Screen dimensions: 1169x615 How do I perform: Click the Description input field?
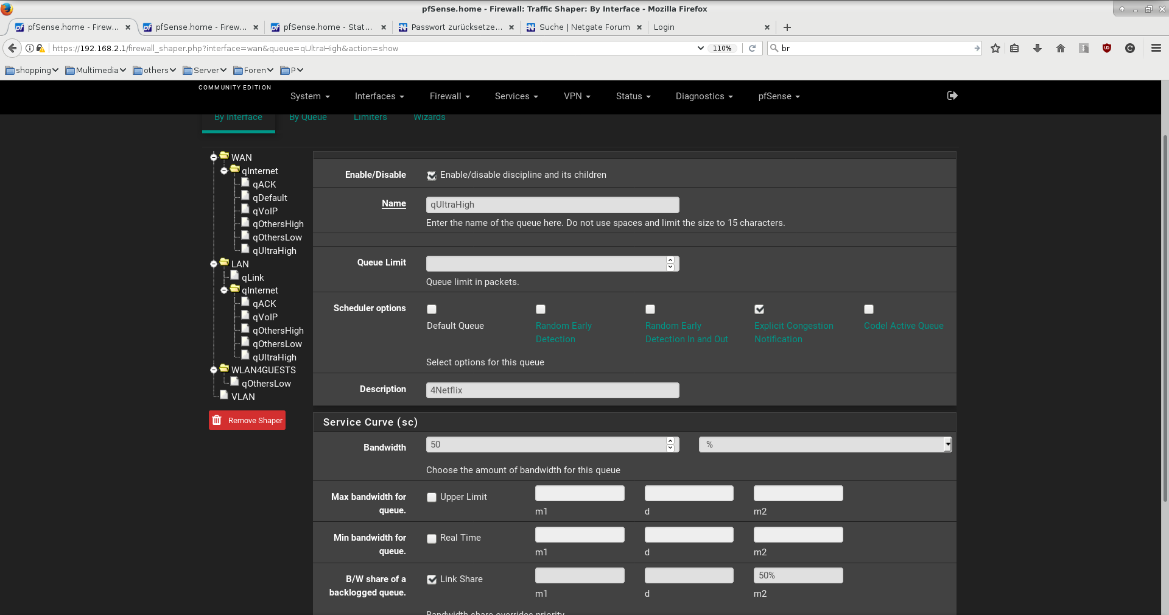(552, 390)
